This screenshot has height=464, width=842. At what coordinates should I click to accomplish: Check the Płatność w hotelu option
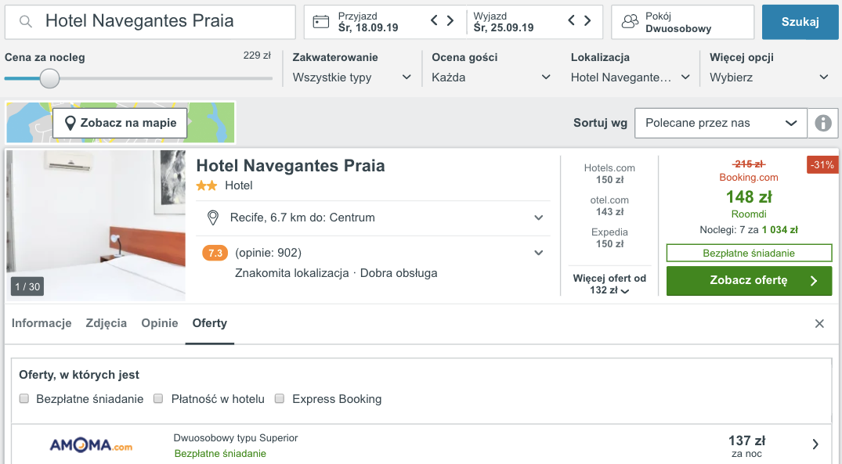coord(159,399)
